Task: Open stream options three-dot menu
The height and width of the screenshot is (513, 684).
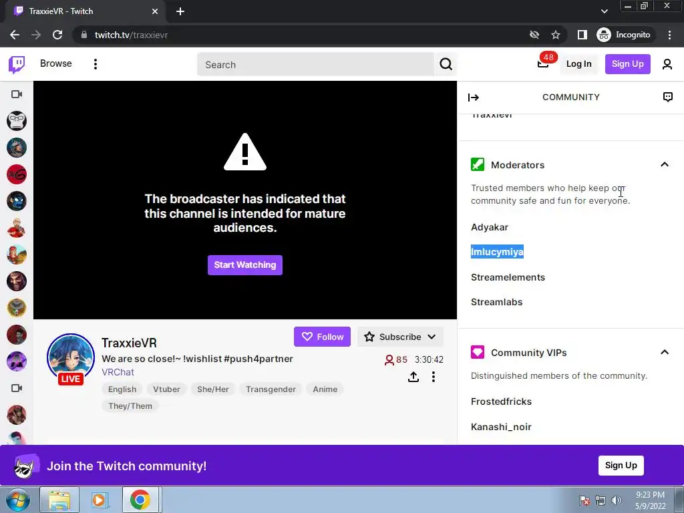Action: tap(433, 377)
